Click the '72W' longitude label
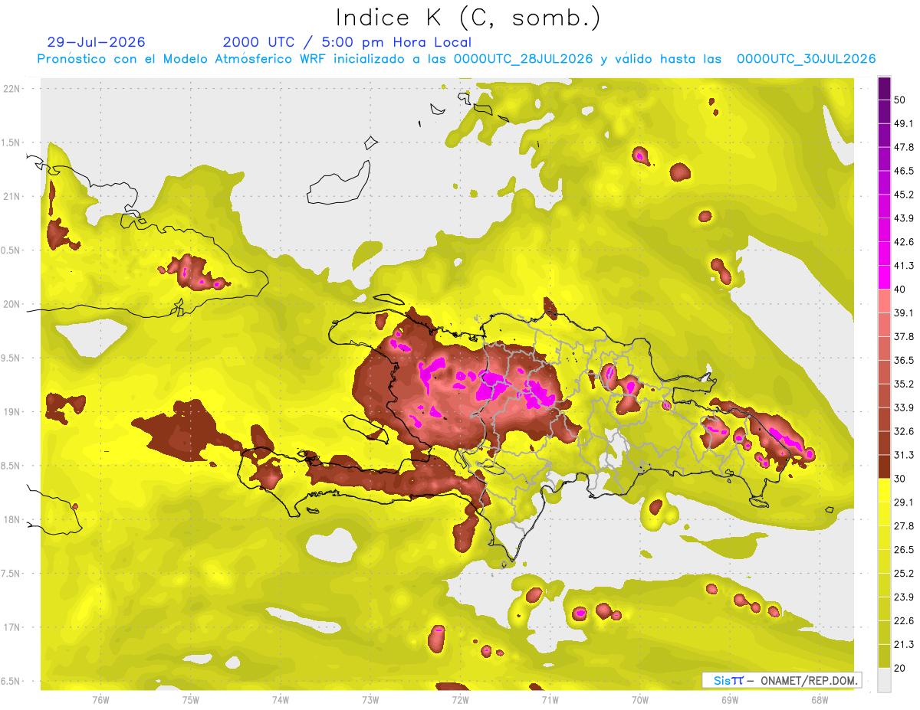920x710 pixels. click(460, 699)
